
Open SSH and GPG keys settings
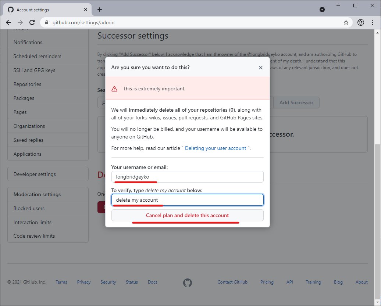click(48, 70)
